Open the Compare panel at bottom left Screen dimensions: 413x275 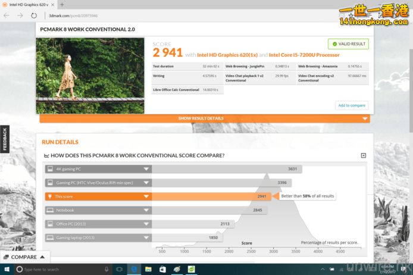click(x=24, y=257)
